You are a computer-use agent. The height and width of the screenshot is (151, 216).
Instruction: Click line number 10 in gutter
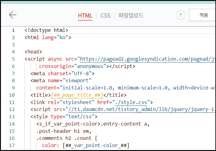[12, 95]
